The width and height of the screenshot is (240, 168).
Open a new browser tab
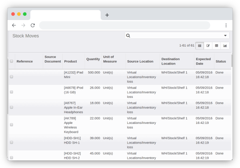pyautogui.click(x=107, y=15)
